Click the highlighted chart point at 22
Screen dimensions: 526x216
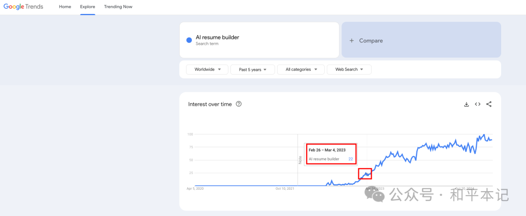pos(365,174)
